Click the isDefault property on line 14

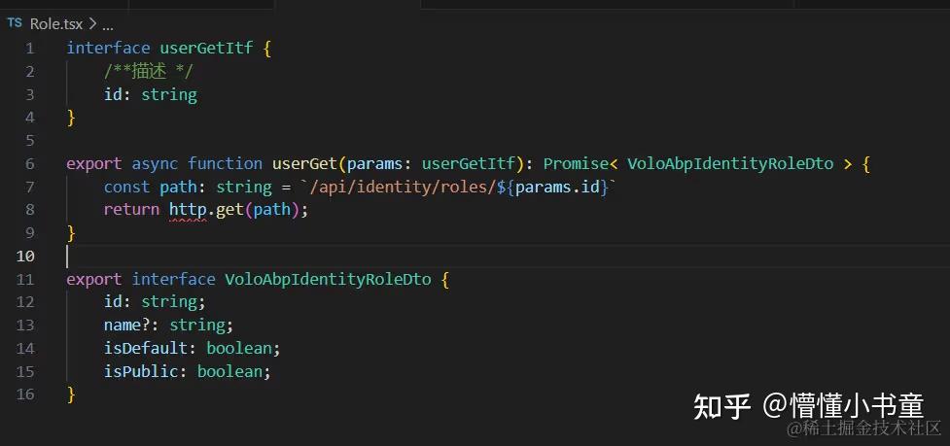click(146, 348)
